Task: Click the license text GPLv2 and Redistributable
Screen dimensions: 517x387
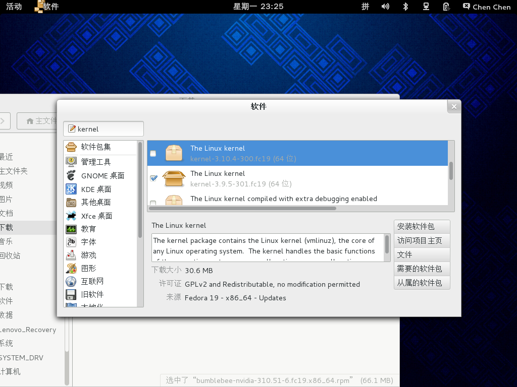Action: tap(272, 284)
